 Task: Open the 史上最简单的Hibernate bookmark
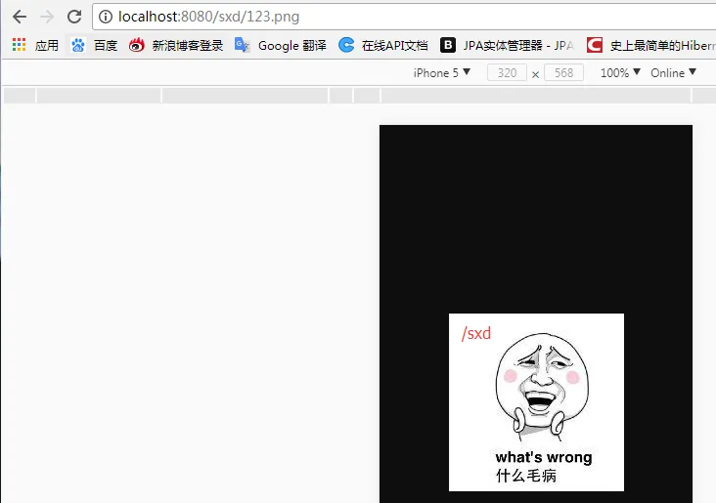(662, 45)
